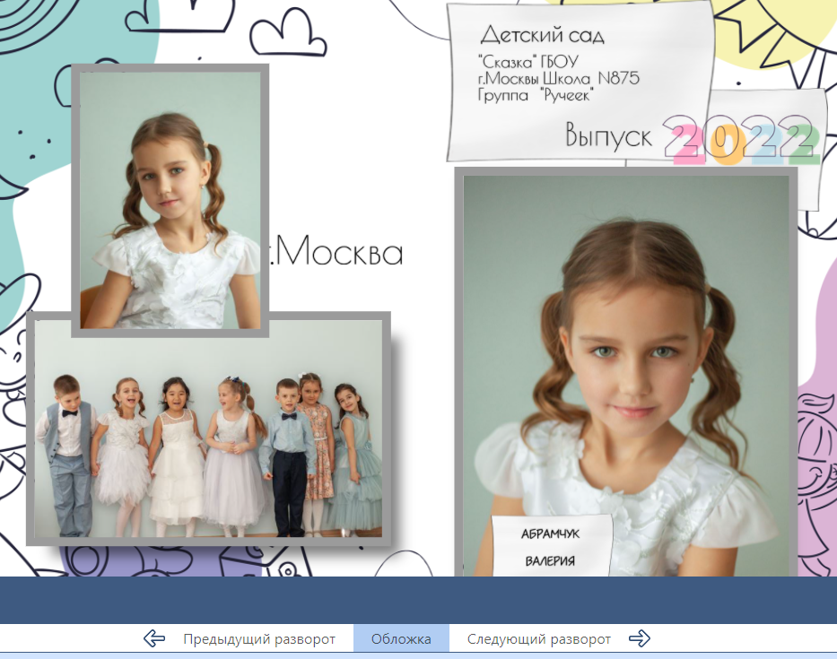Select the group photo of children
The width and height of the screenshot is (837, 659).
click(x=206, y=430)
